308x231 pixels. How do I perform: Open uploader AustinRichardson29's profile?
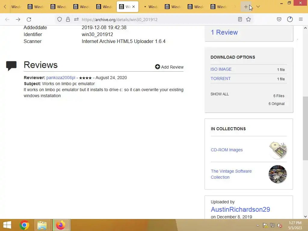pos(240,209)
